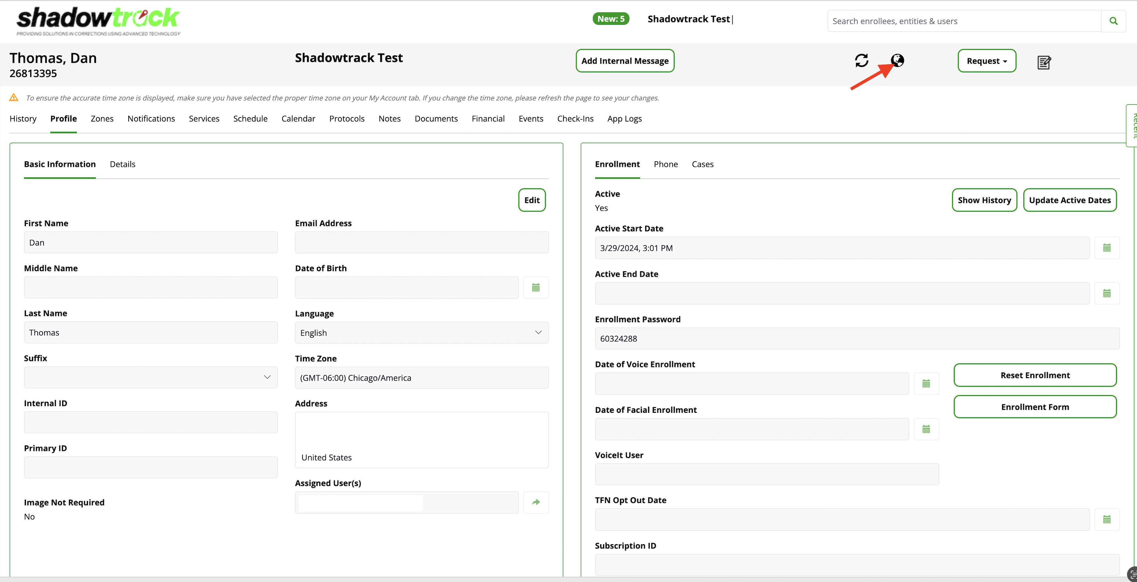Screen dimensions: 1137x582
Task: Click the Edit button
Action: coord(531,200)
